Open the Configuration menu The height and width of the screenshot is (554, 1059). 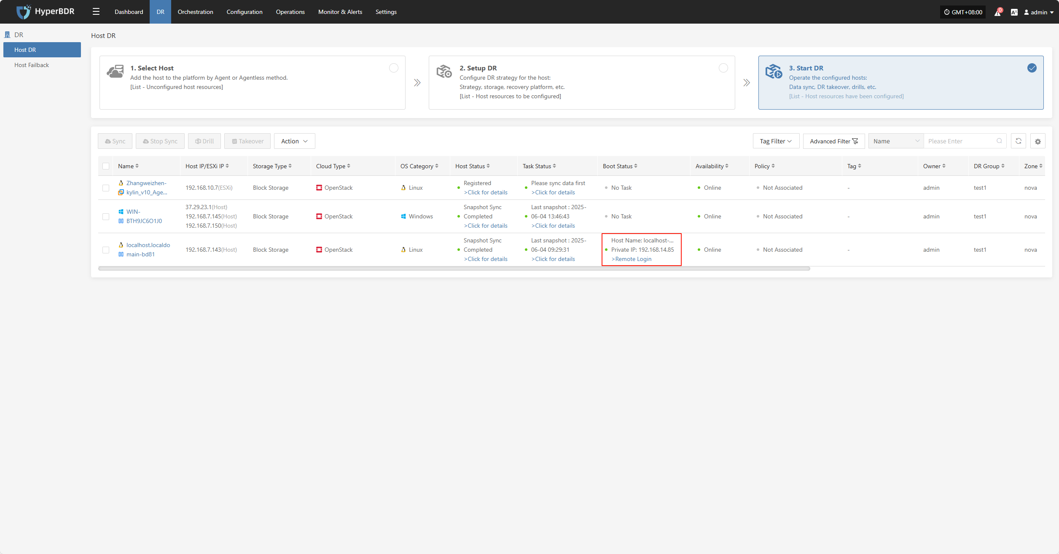[x=245, y=12]
